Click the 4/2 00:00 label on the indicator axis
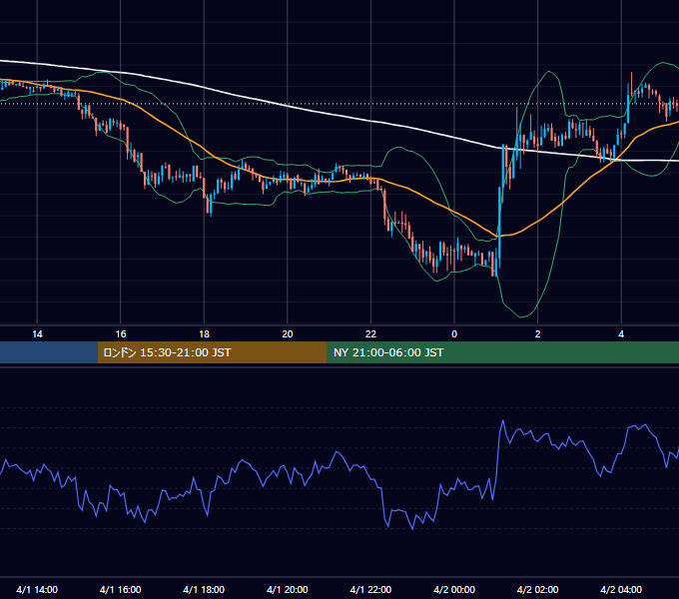The image size is (679, 599). [x=454, y=589]
